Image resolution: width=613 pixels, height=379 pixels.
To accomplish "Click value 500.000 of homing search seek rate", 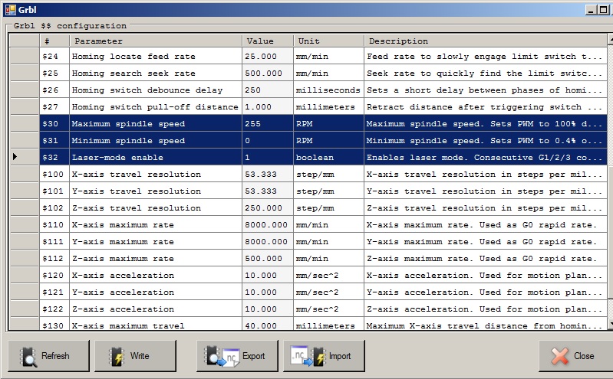I will pos(268,73).
